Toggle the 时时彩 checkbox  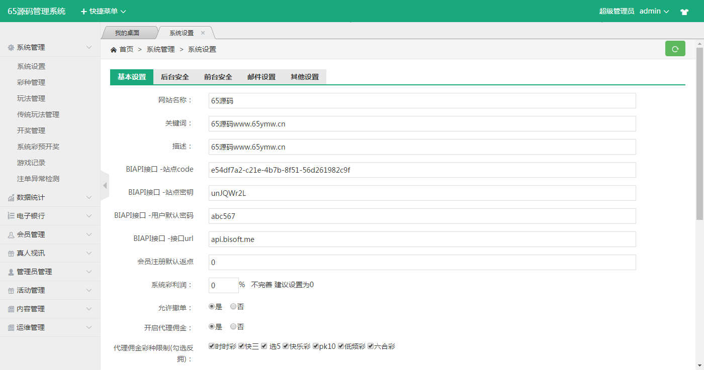coord(212,346)
